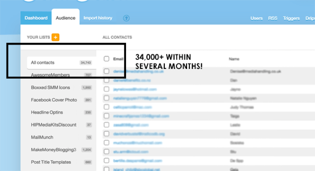Open the email link in Judy Thomas's row

pyautogui.click(x=133, y=107)
